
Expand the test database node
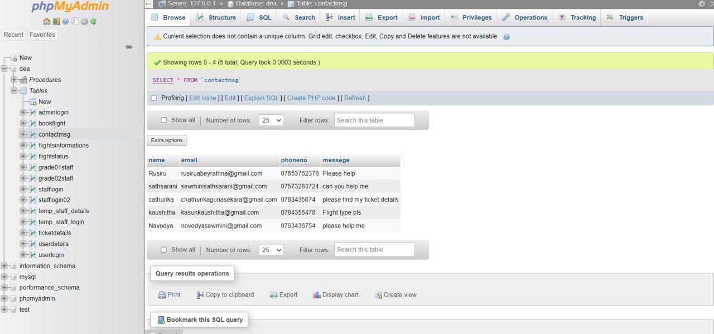coord(4,309)
